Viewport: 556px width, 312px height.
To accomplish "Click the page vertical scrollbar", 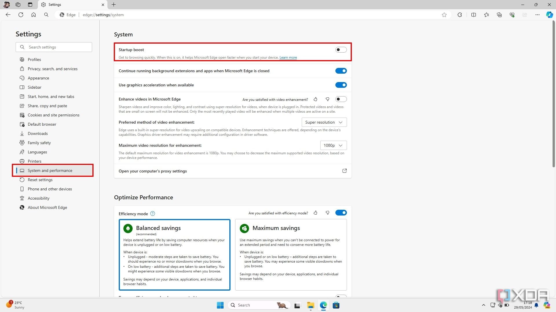I will [553, 94].
